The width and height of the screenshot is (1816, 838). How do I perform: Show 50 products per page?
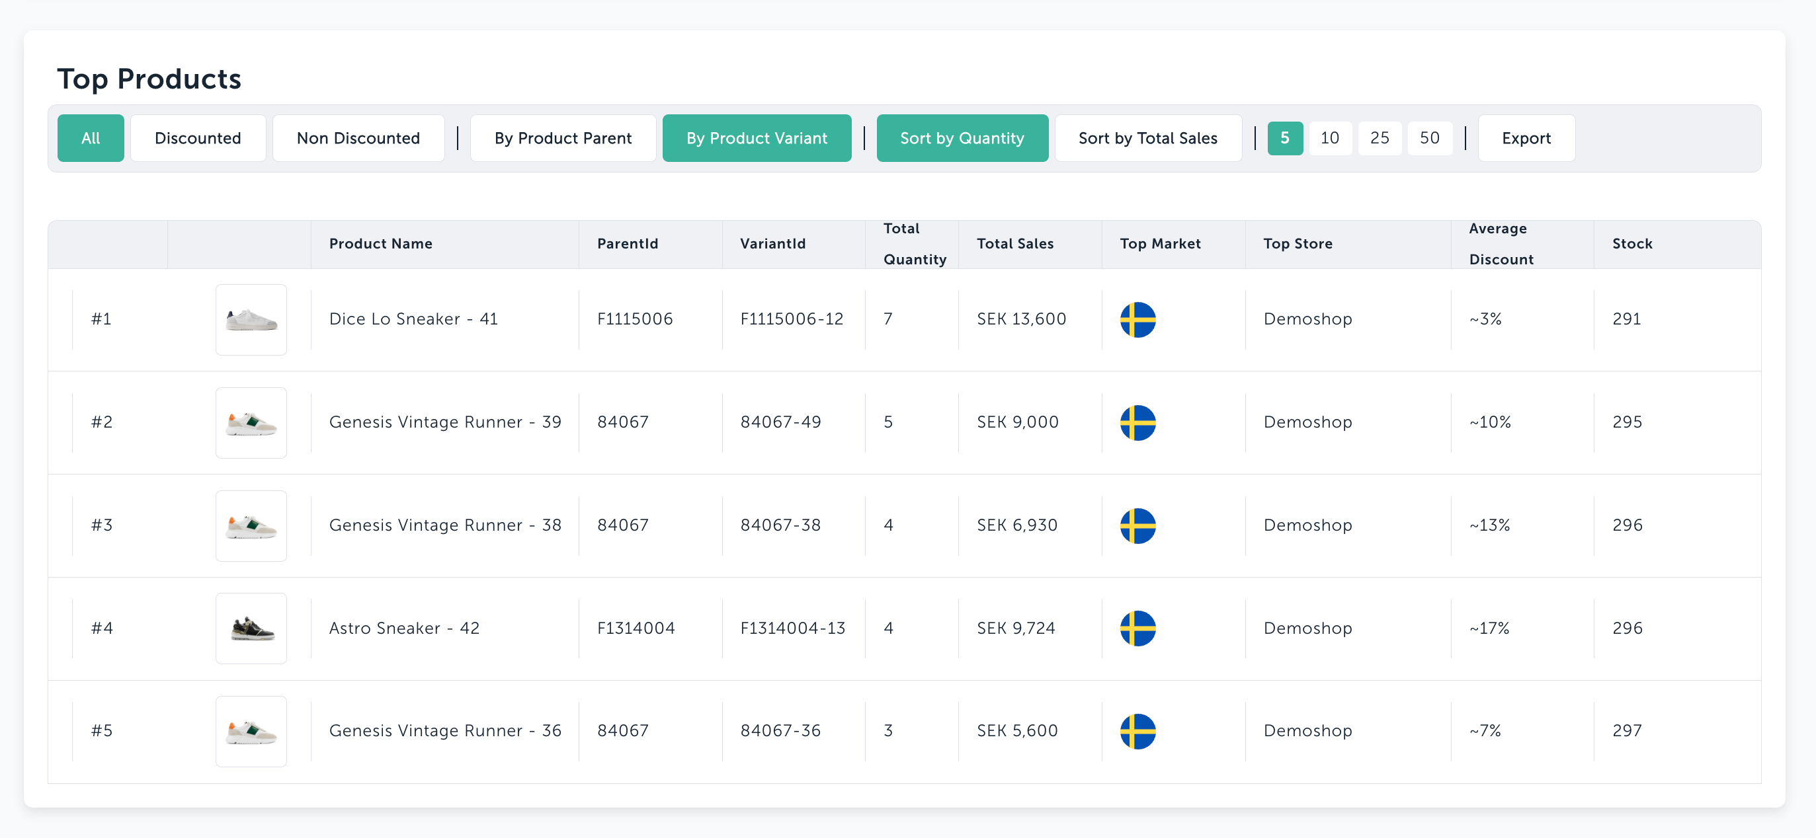click(x=1430, y=138)
